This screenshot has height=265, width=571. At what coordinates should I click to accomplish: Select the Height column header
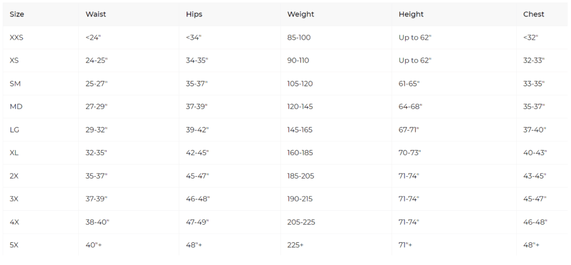click(411, 15)
